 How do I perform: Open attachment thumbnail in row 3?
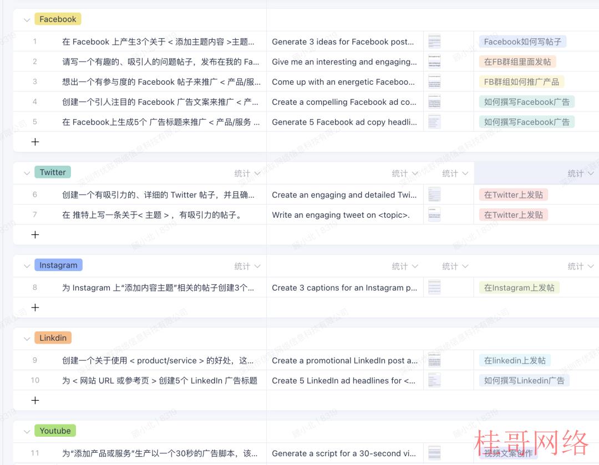[434, 81]
